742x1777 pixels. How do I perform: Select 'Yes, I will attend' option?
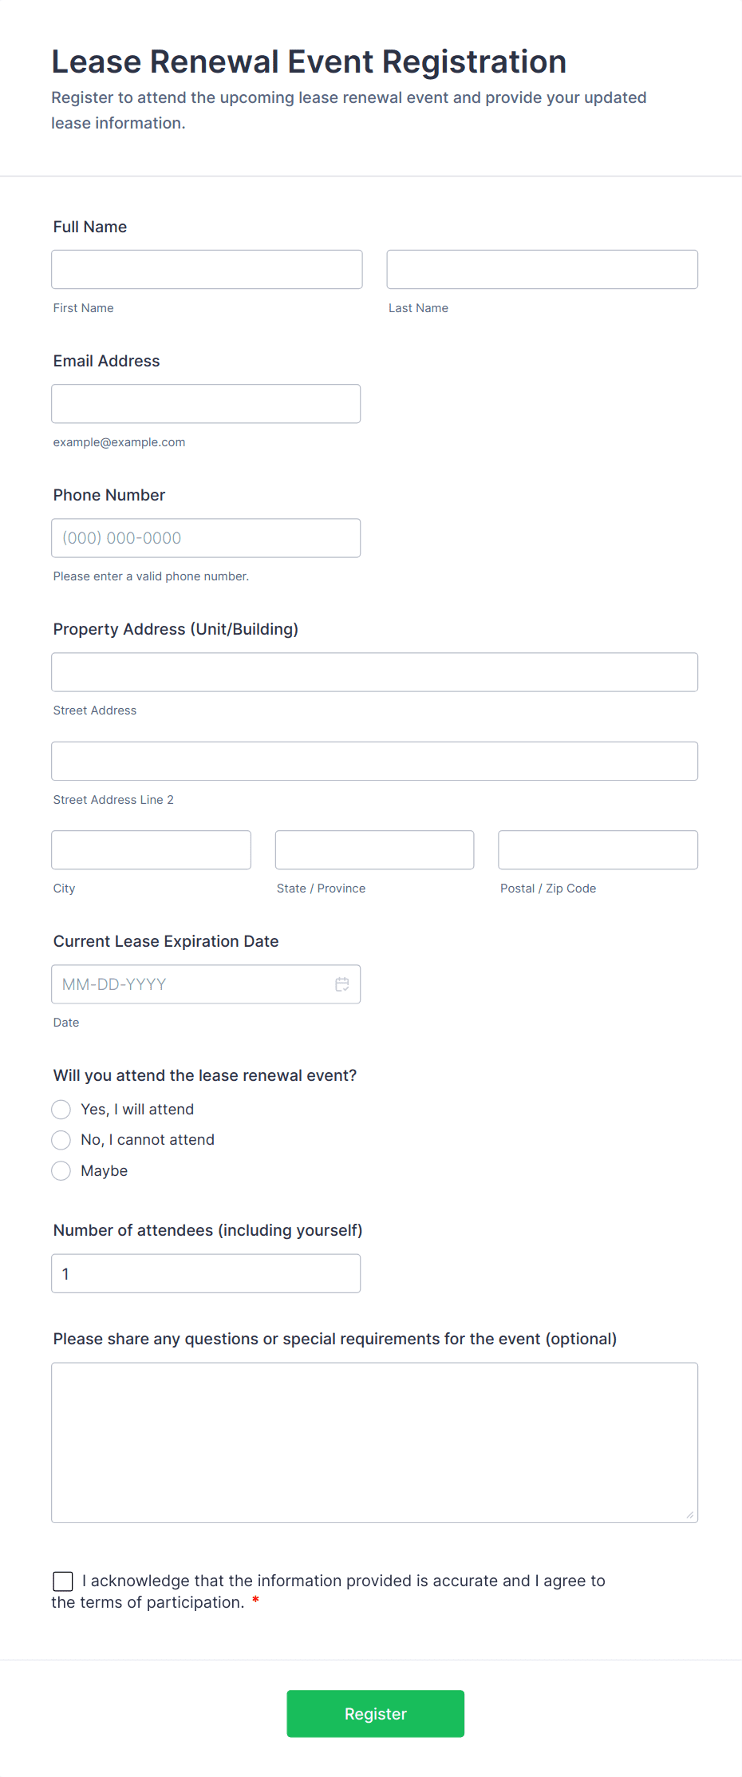point(61,1110)
